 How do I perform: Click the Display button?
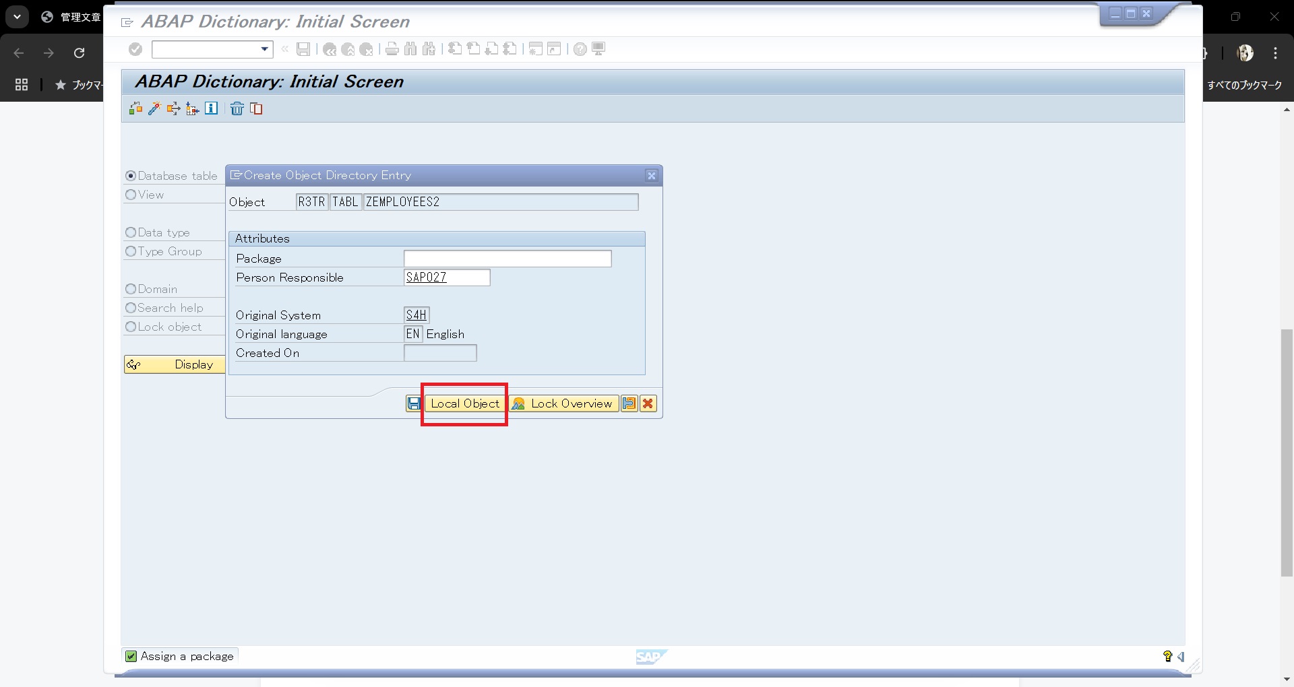[175, 364]
